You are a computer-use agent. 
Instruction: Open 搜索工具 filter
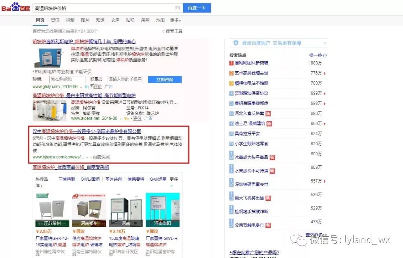pos(172,31)
